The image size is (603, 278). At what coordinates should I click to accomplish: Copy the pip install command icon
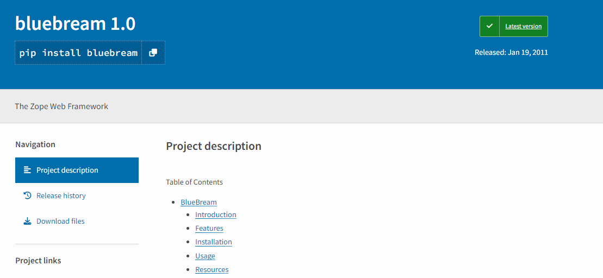(153, 53)
